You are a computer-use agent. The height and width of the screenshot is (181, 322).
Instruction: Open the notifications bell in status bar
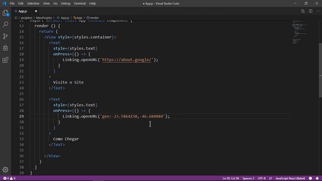317,178
